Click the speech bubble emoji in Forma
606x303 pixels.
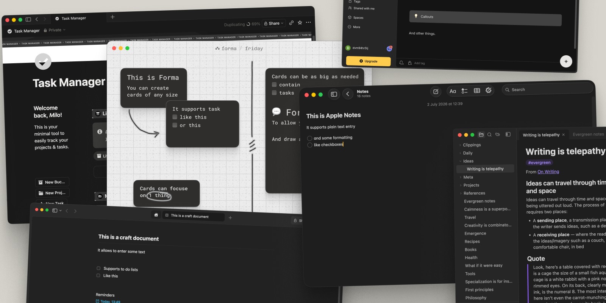pyautogui.click(x=276, y=111)
